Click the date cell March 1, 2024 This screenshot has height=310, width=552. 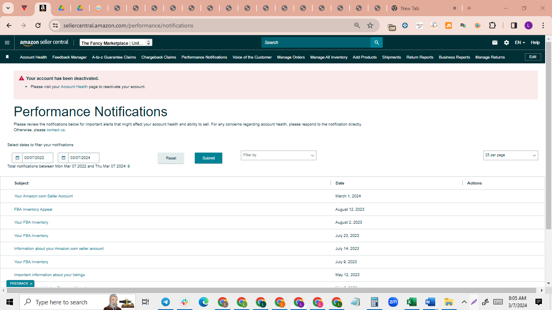pyautogui.click(x=348, y=196)
